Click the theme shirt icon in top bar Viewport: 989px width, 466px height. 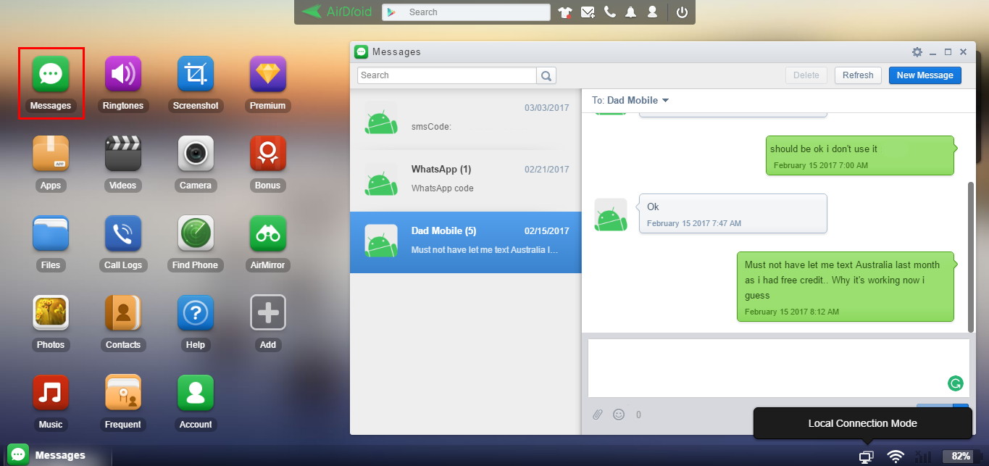tap(564, 12)
